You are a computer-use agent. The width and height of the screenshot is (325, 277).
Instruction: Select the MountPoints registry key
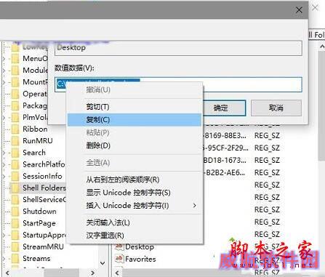pos(35,82)
